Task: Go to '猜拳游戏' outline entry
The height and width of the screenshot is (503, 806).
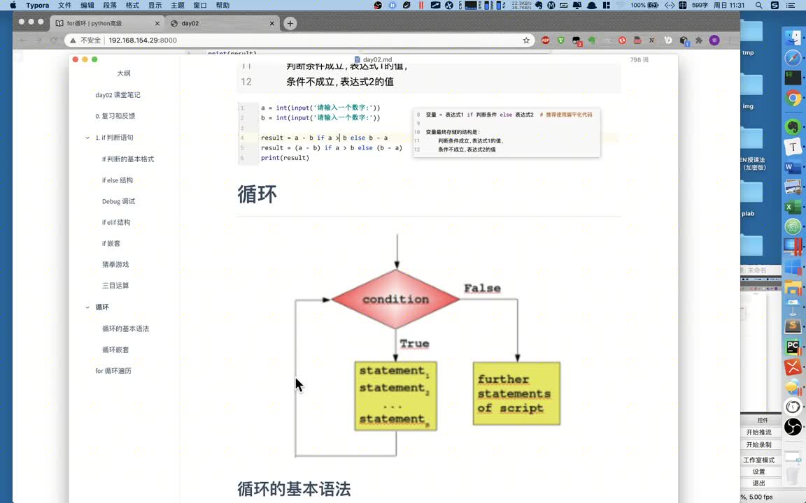Action: (115, 264)
